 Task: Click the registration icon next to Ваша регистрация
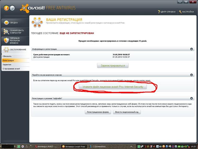tap(37, 22)
